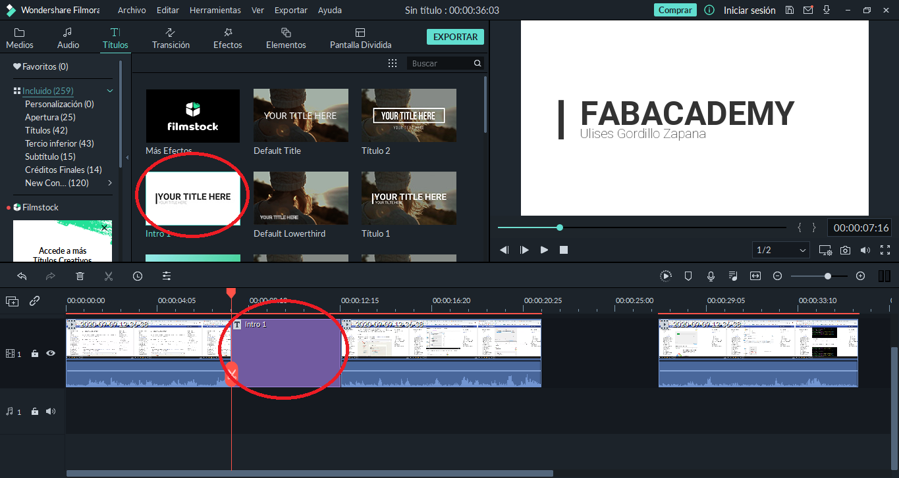899x478 pixels.
Task: Toggle the timeline track view icon
Action: [885, 276]
